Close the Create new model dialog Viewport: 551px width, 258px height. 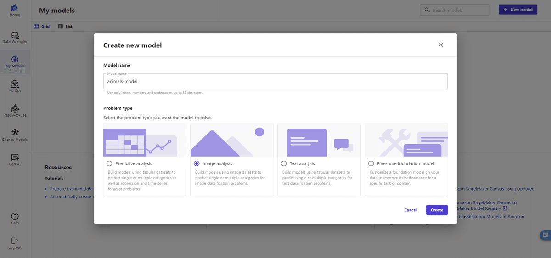441,45
